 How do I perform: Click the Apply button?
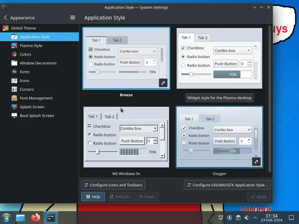(x=259, y=197)
